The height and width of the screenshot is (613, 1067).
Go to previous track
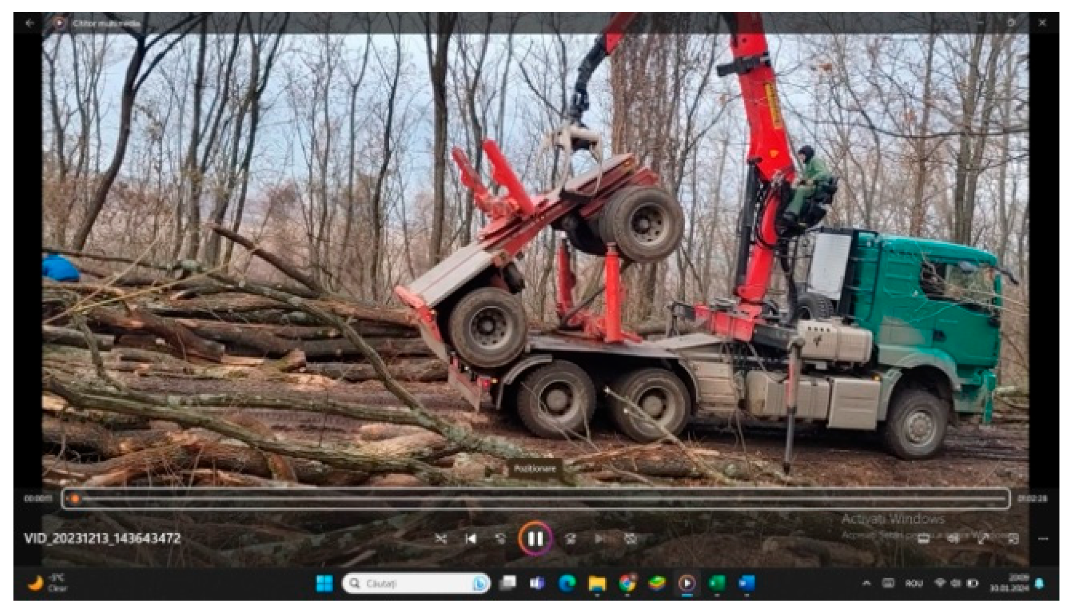(471, 539)
